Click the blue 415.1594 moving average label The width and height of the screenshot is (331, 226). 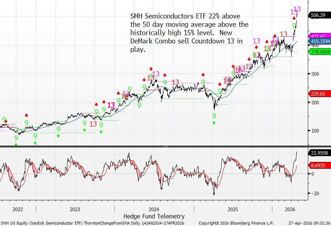(x=319, y=42)
